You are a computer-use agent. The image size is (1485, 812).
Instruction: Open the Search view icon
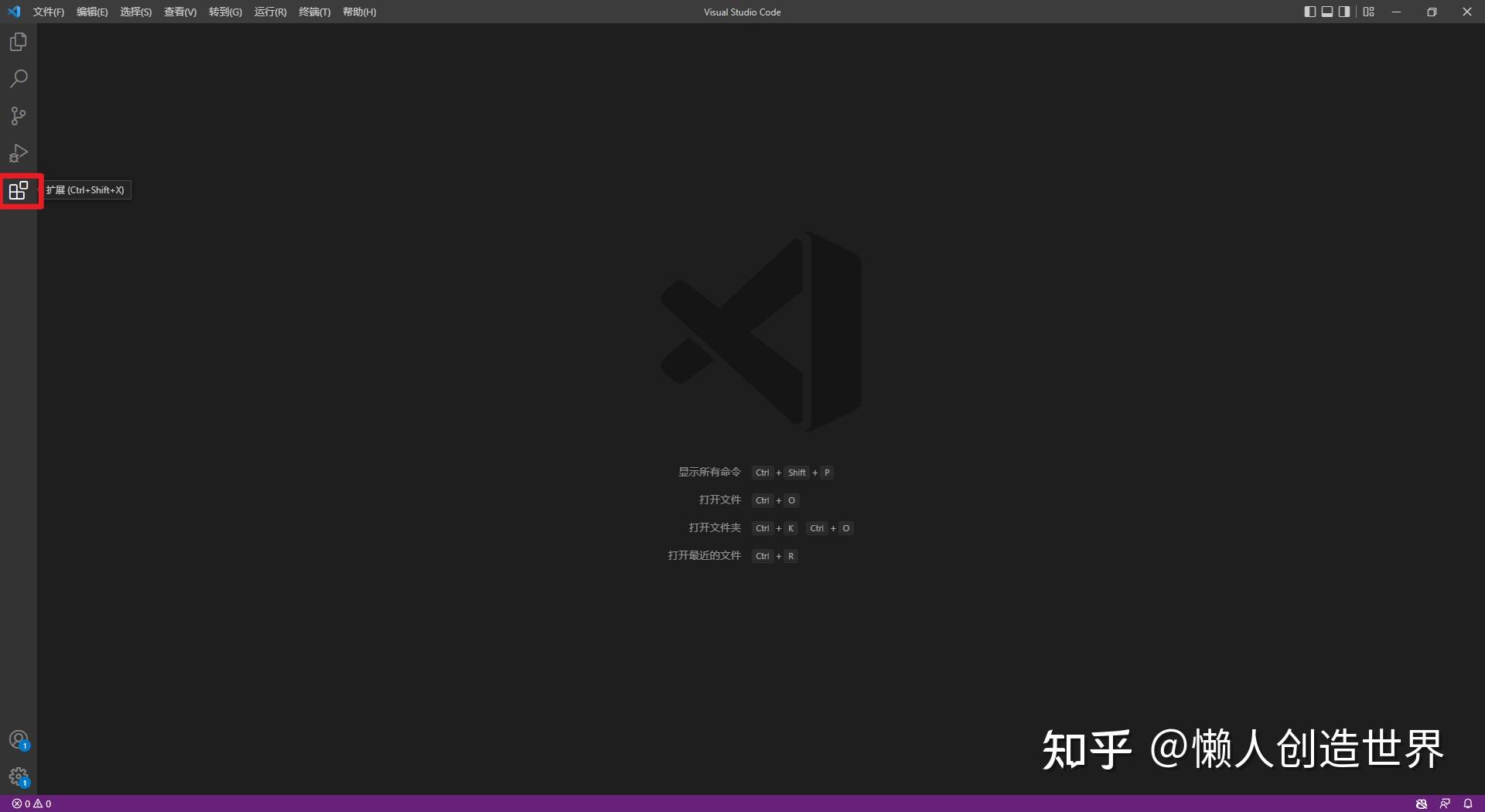click(x=19, y=79)
